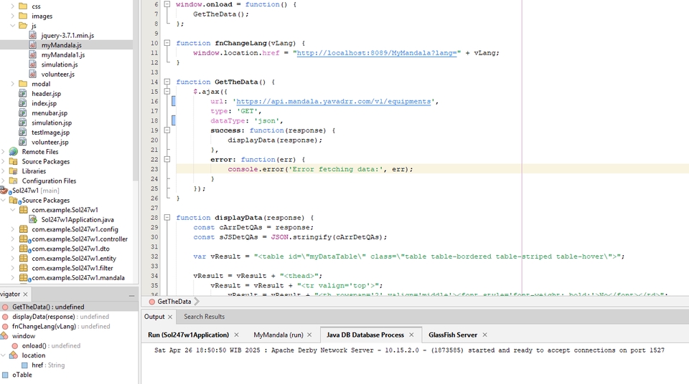Click the volunteer.jsp file icon
This screenshot has height=384, width=689.
[x=23, y=142]
